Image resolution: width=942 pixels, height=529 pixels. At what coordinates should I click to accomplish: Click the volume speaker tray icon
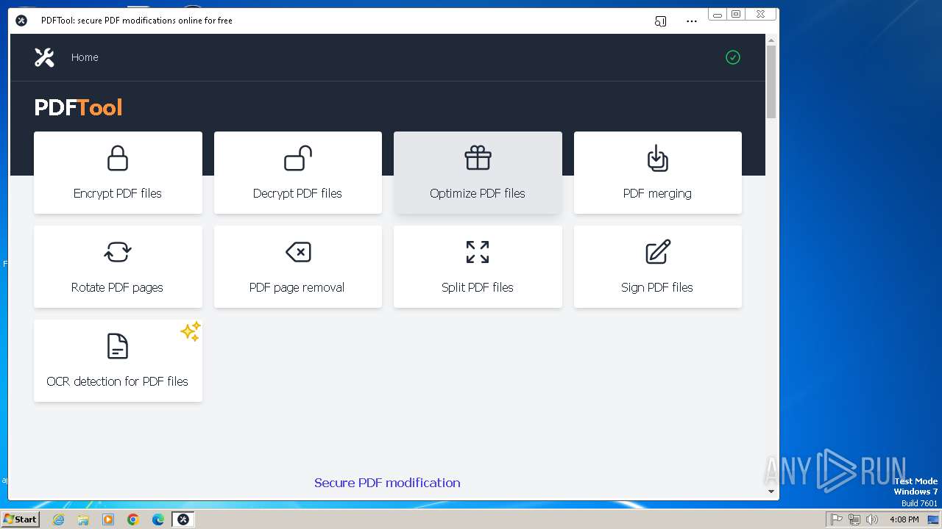pyautogui.click(x=872, y=519)
